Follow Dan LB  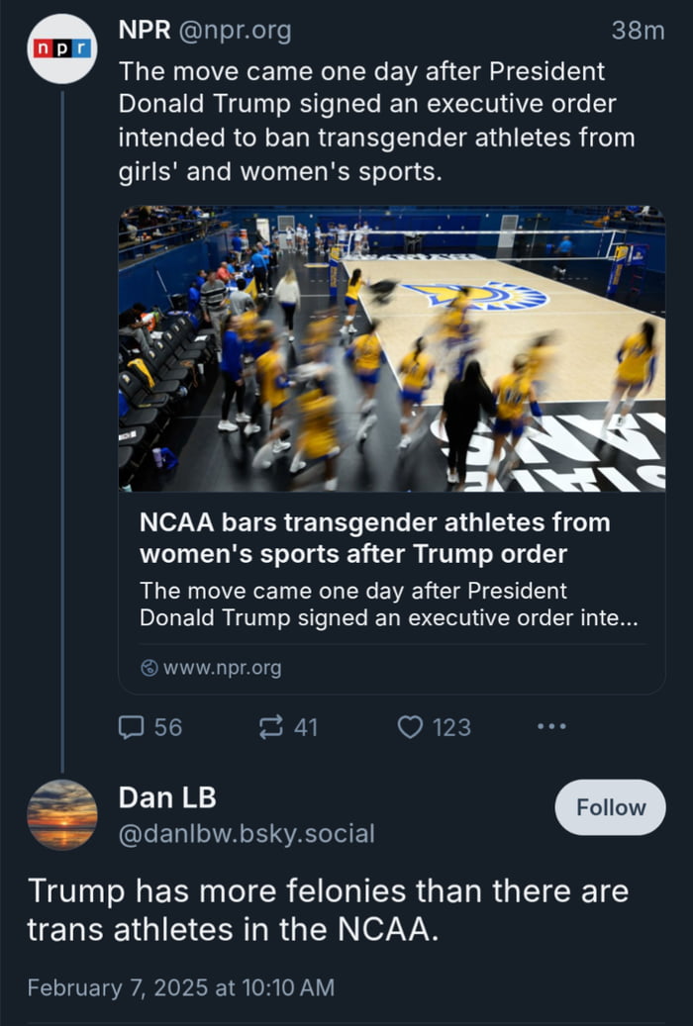pos(610,807)
